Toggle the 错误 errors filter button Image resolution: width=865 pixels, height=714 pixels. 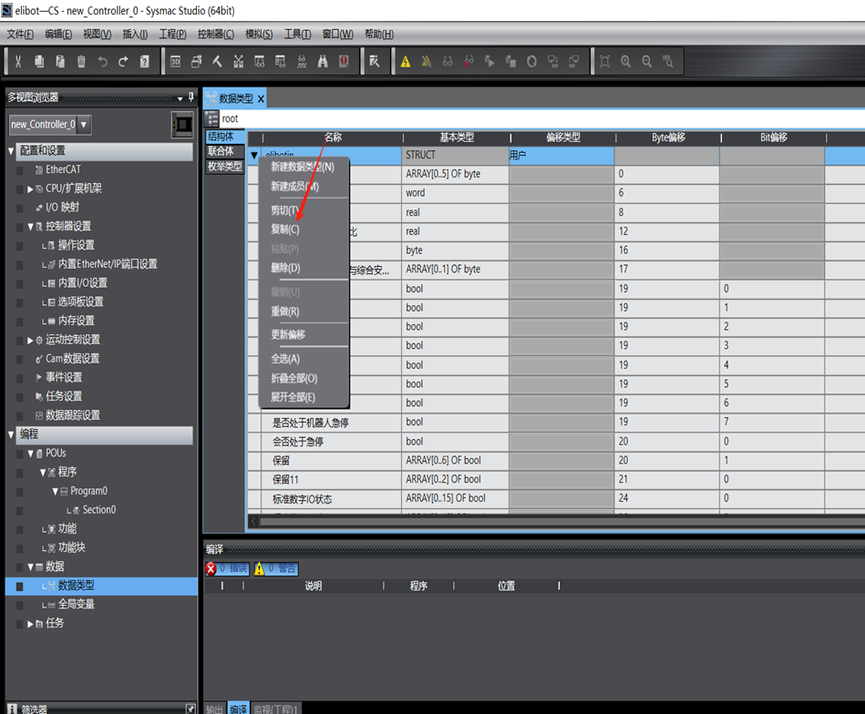(227, 568)
